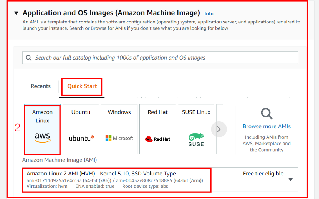Click the Free tier eligible label
Screen dimensions: 319x199
point(263,174)
